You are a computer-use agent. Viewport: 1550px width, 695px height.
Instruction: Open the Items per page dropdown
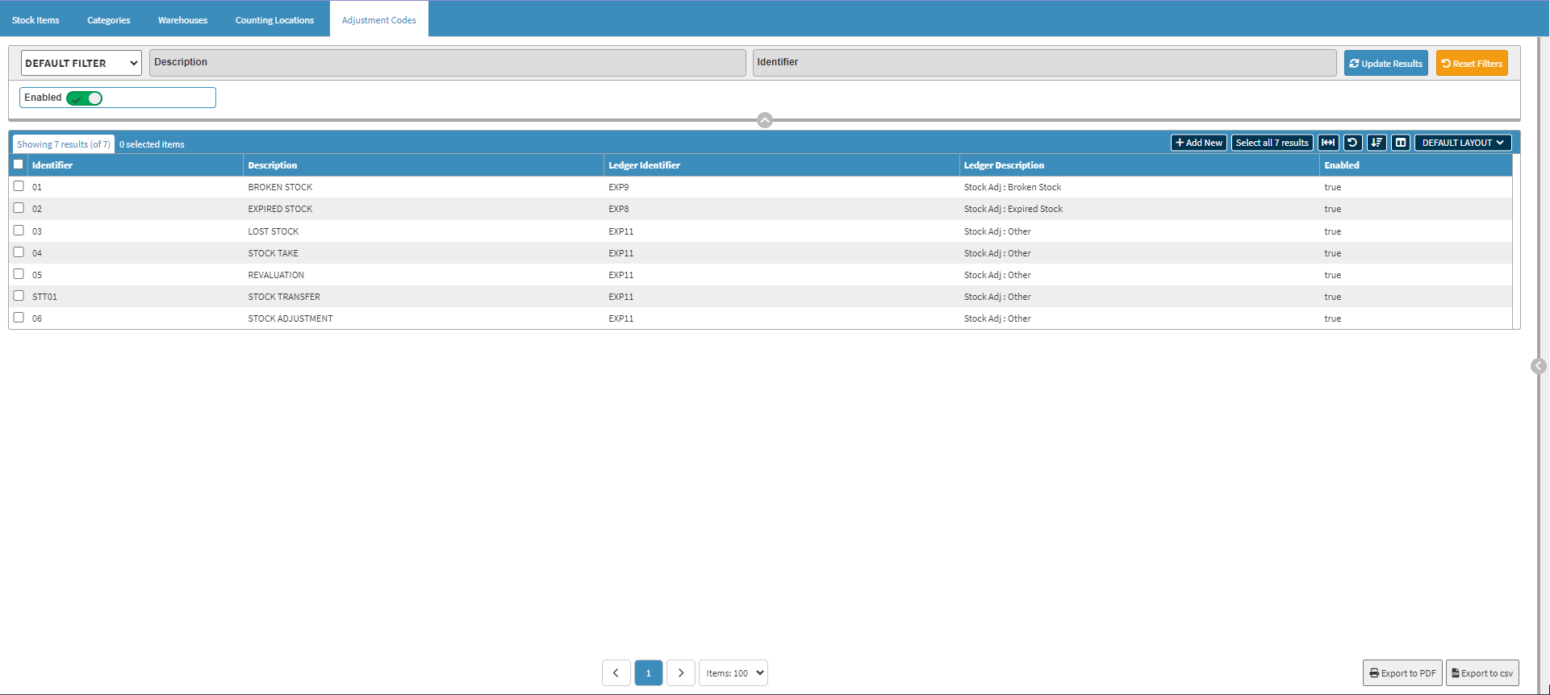pyautogui.click(x=733, y=672)
